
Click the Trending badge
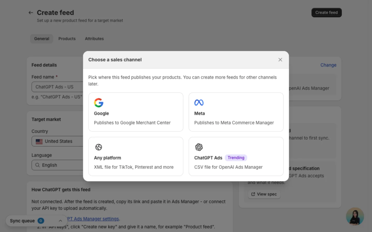(236, 158)
